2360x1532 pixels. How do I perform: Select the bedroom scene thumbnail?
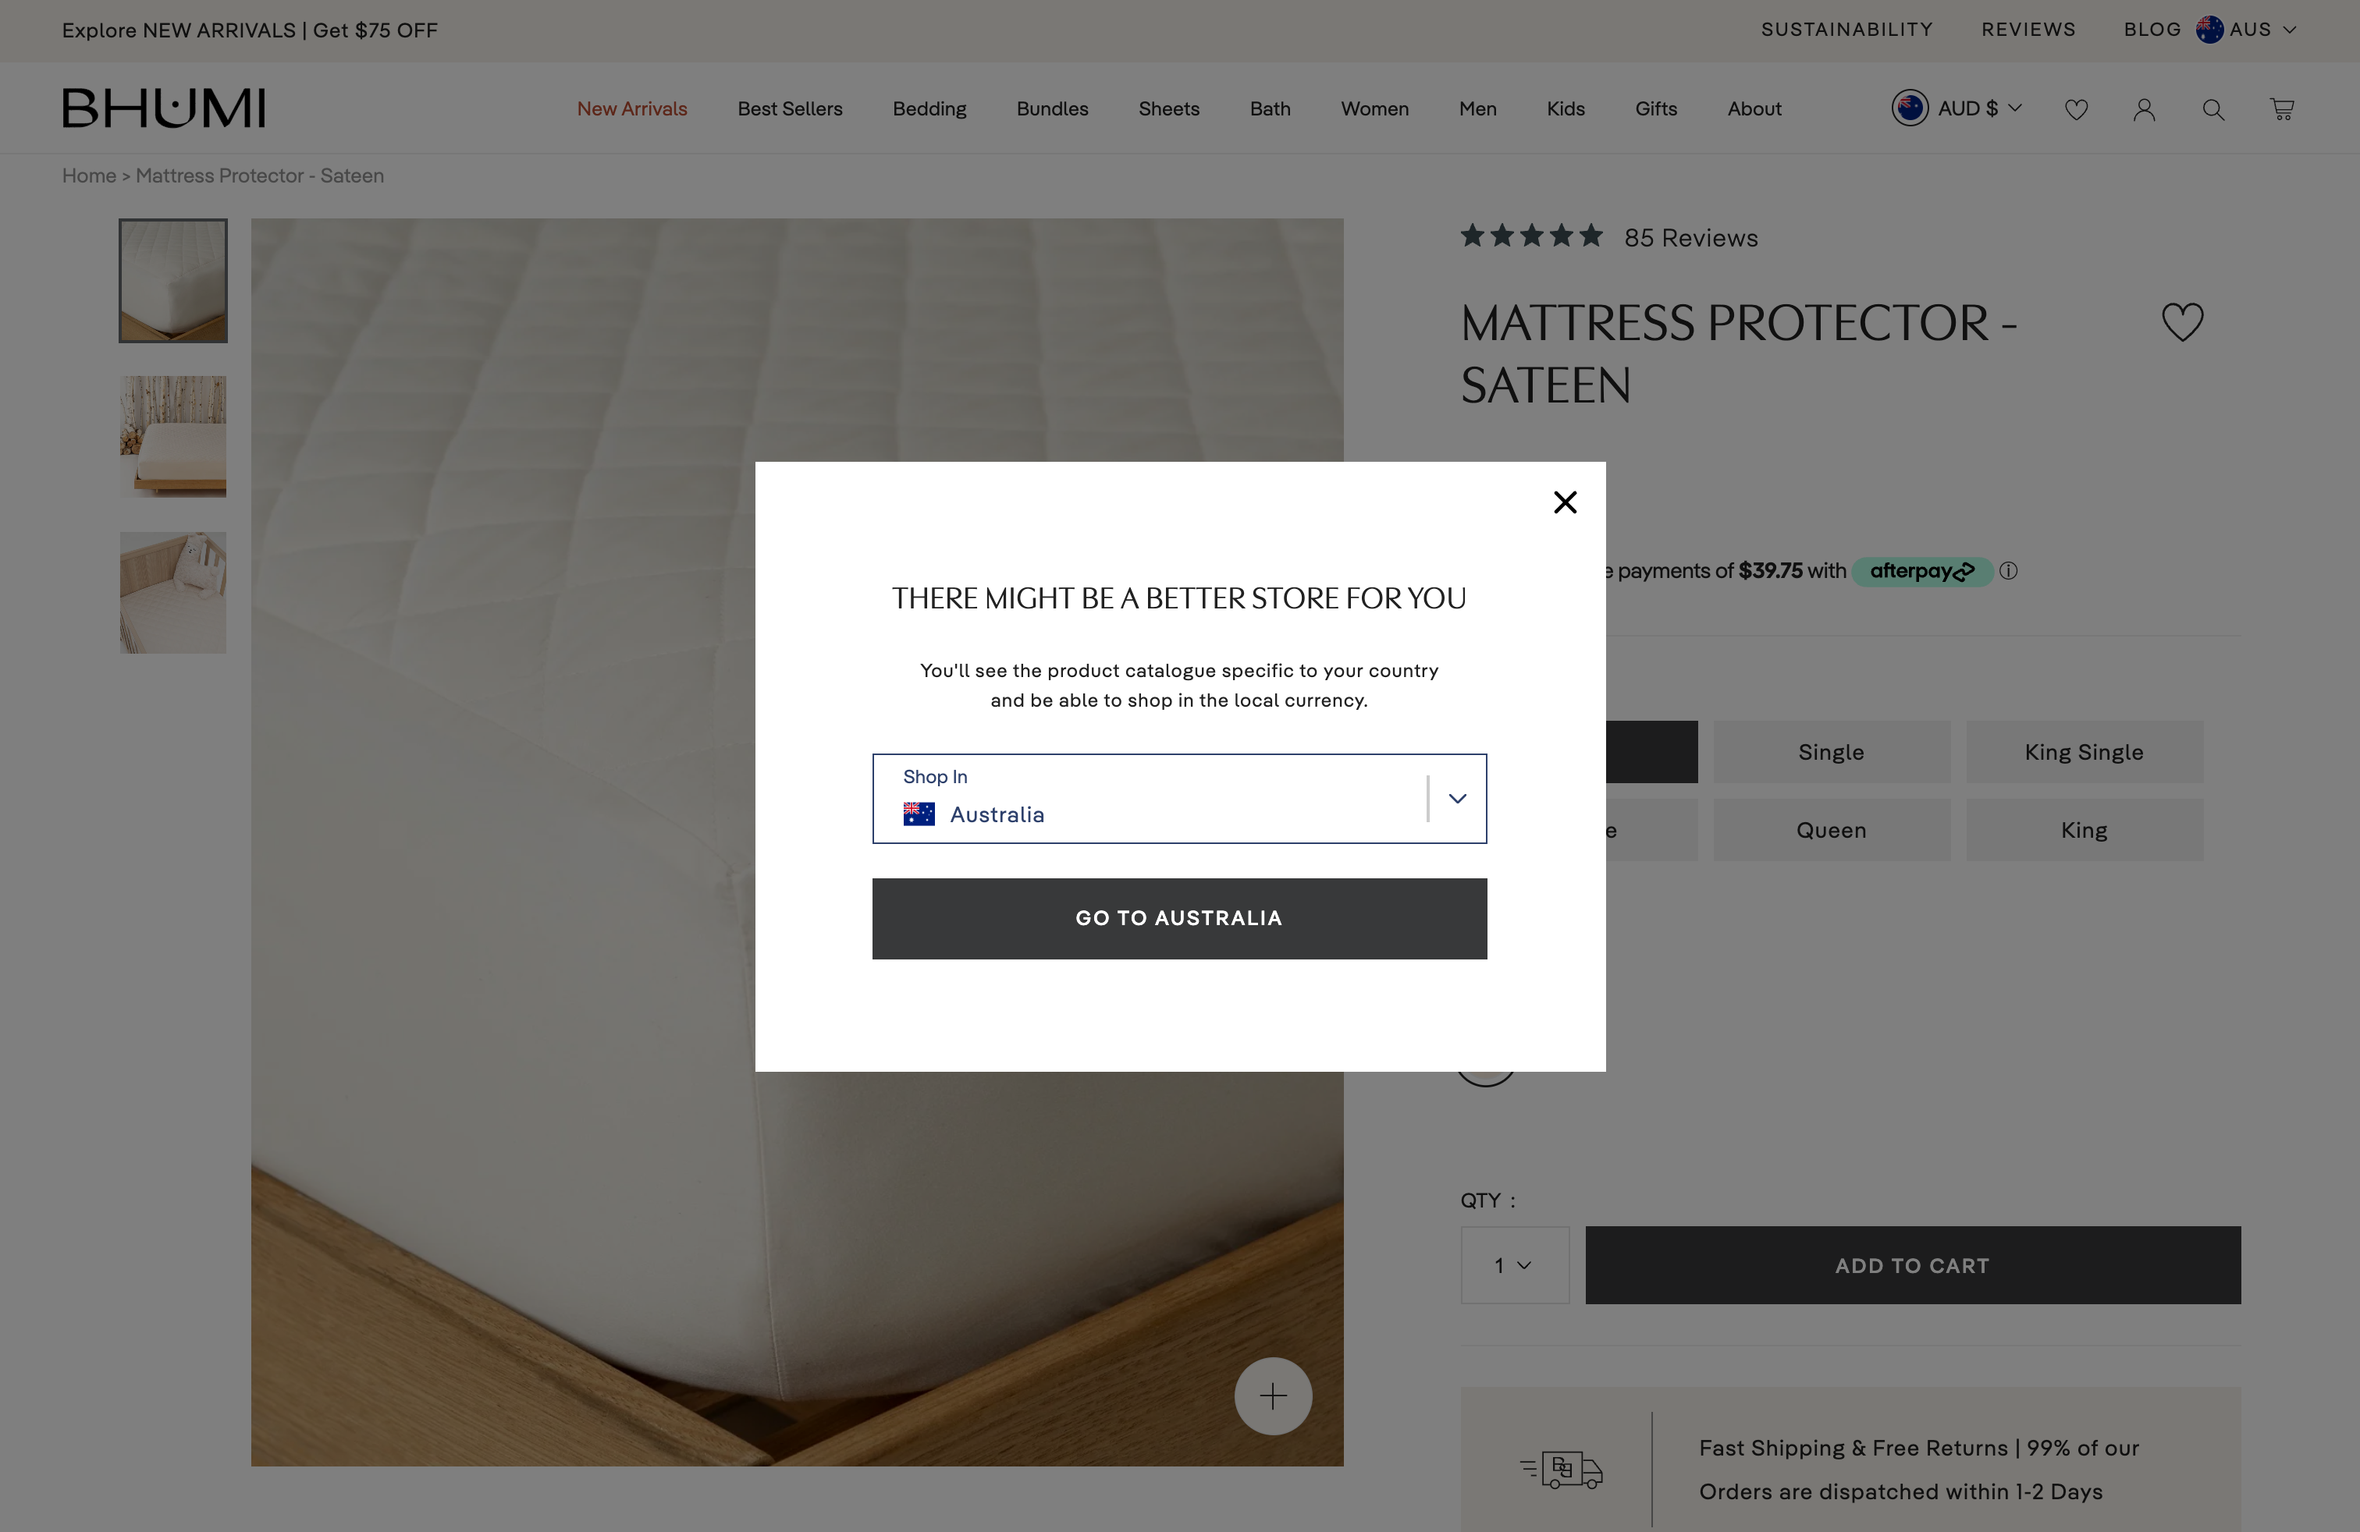click(x=173, y=437)
